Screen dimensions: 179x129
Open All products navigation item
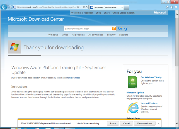point(78,35)
